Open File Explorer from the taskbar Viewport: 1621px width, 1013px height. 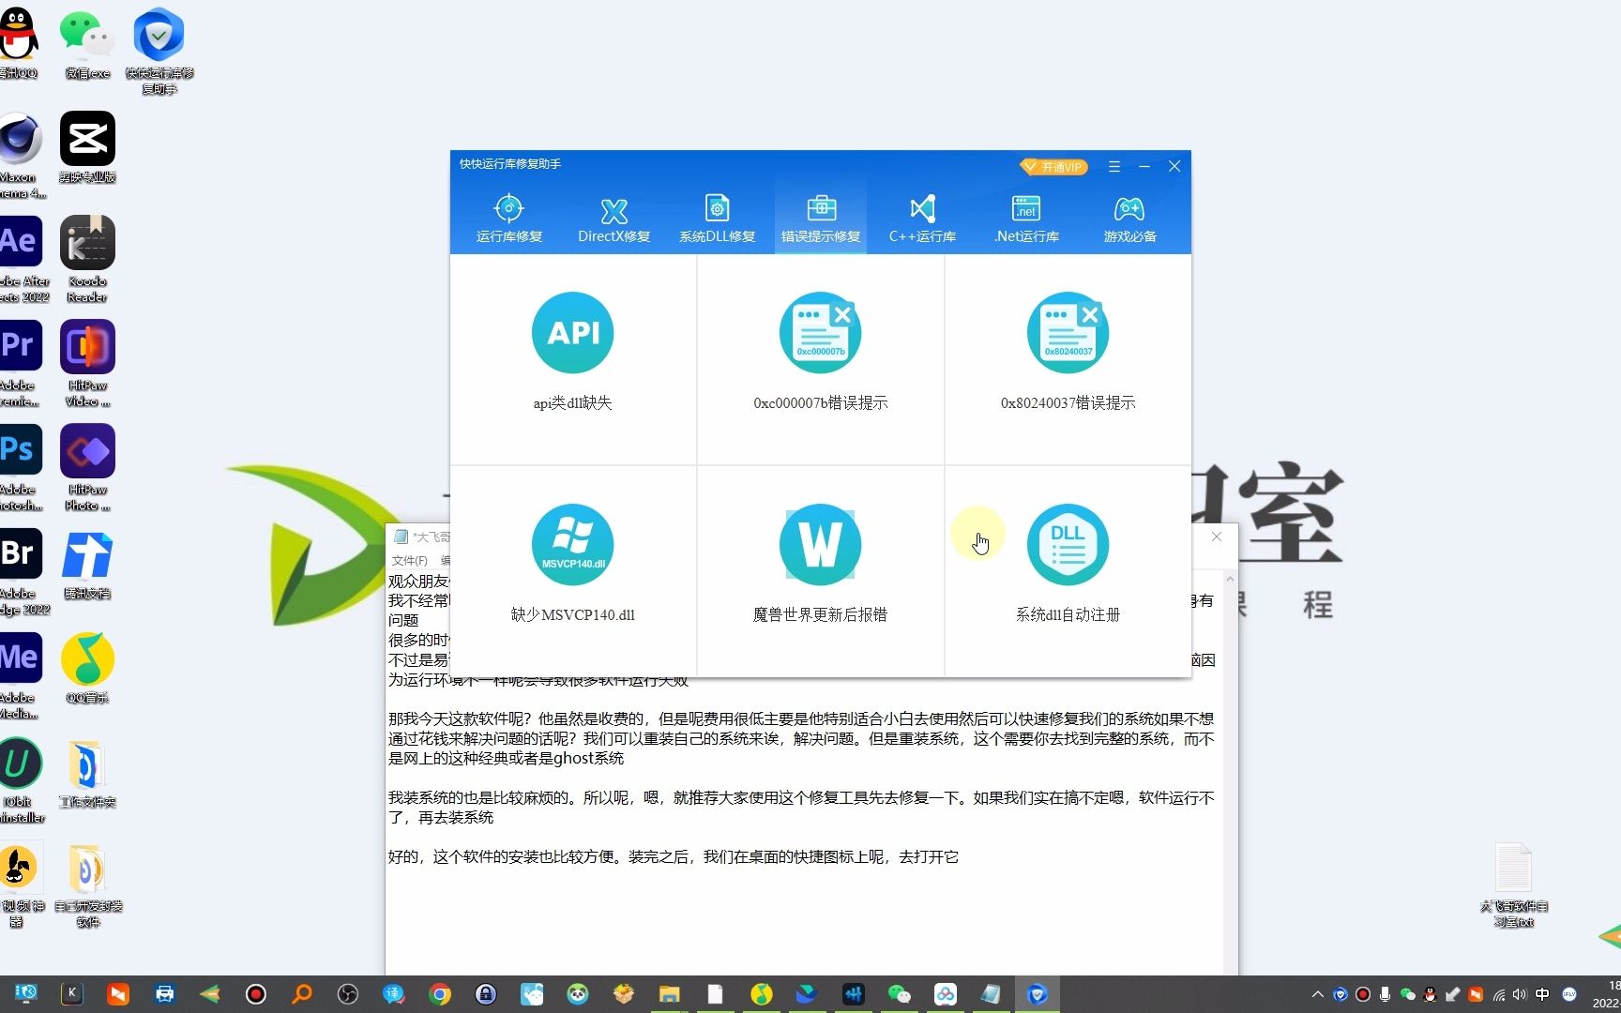(669, 994)
